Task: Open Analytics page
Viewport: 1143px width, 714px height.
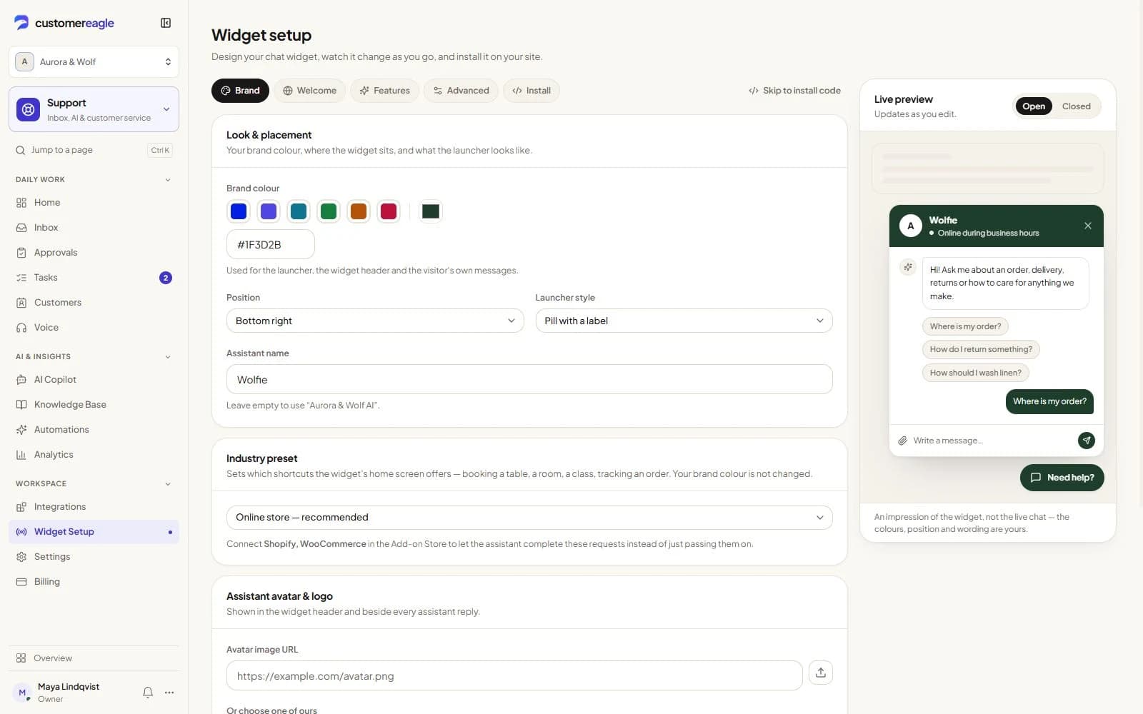Action: pyautogui.click(x=94, y=455)
